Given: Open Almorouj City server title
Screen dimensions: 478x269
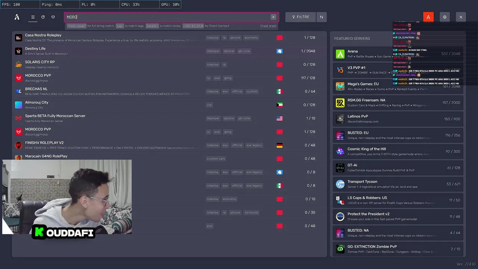Looking at the screenshot, I should click(x=37, y=102).
